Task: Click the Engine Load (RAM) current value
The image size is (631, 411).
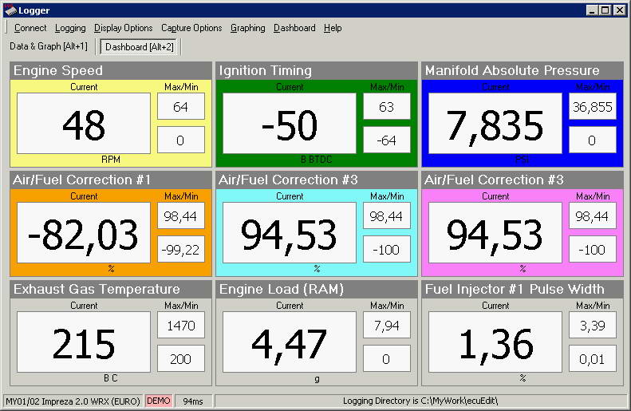Action: pos(290,342)
